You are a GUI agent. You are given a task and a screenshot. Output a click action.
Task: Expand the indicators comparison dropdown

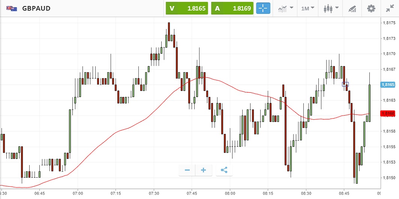pos(285,8)
